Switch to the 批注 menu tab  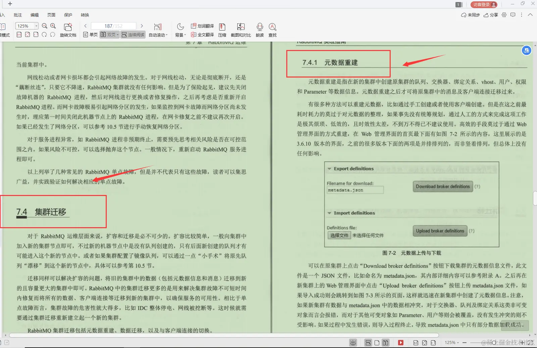(17, 15)
